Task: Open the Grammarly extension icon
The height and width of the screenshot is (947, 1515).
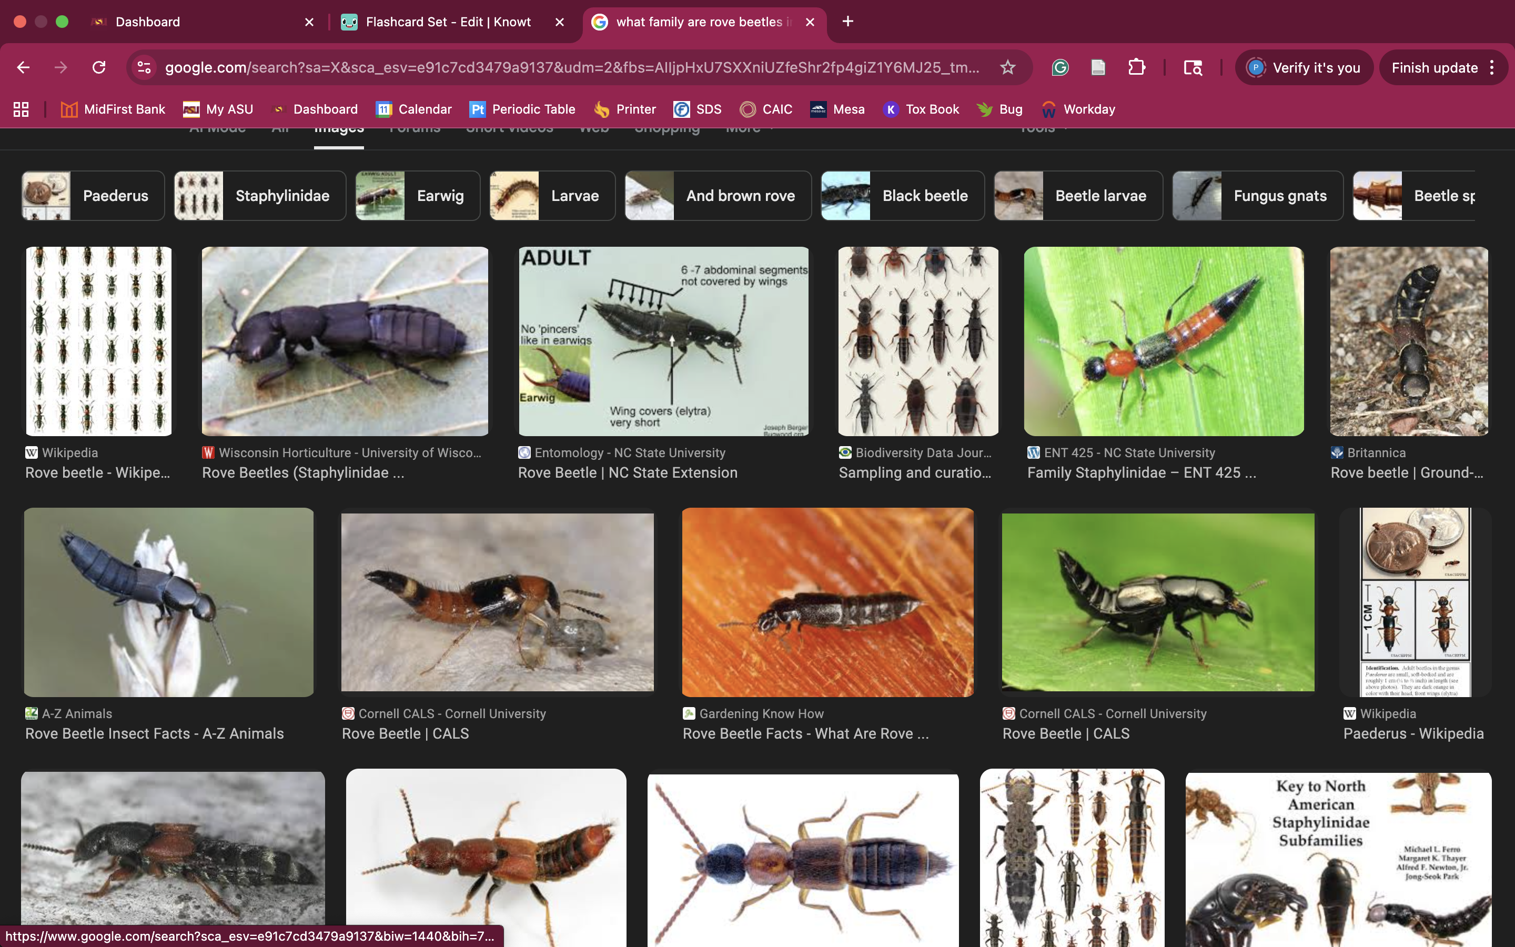Action: pyautogui.click(x=1060, y=68)
